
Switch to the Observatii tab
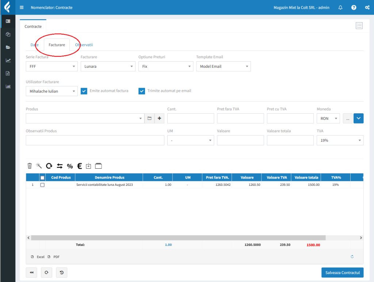(x=84, y=45)
